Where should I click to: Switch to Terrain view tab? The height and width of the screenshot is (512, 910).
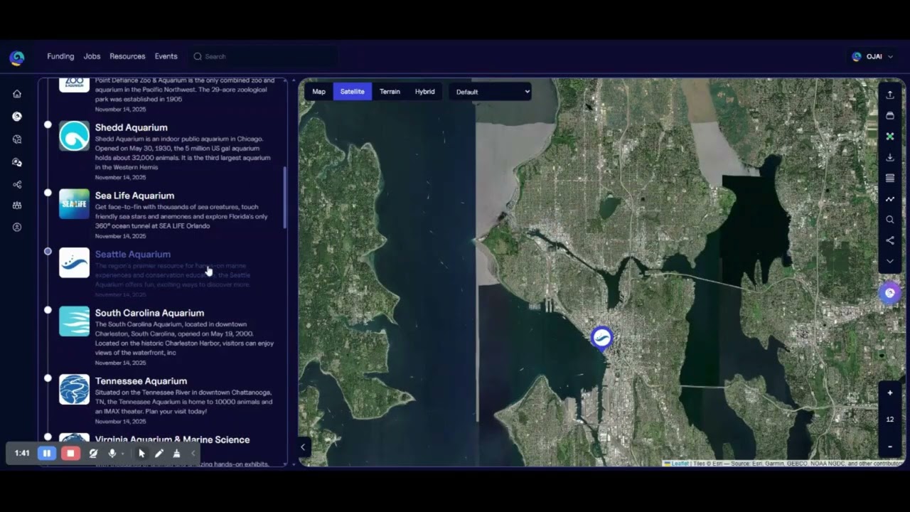390,92
